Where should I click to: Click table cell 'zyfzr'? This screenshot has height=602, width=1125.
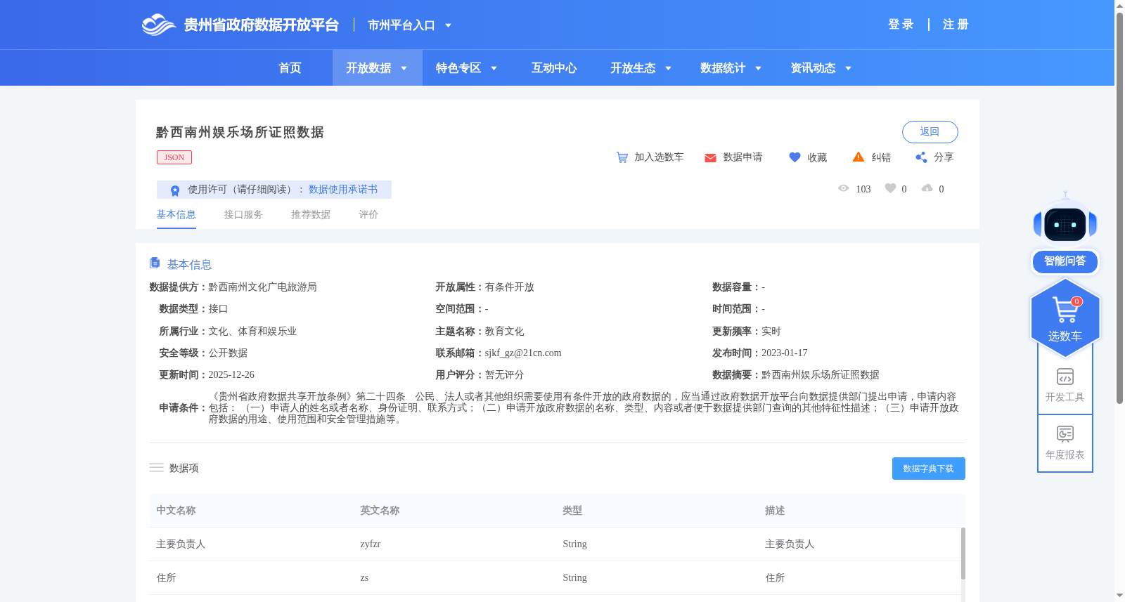pyautogui.click(x=371, y=544)
